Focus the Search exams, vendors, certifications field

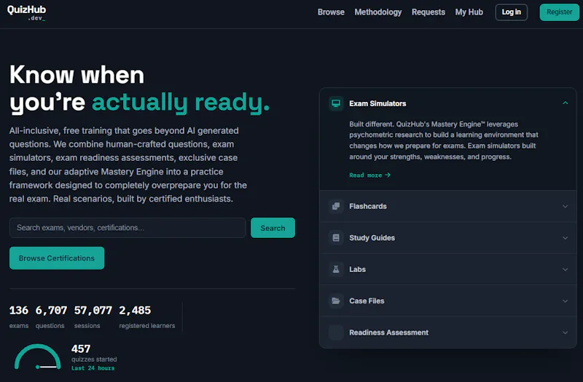tap(128, 228)
